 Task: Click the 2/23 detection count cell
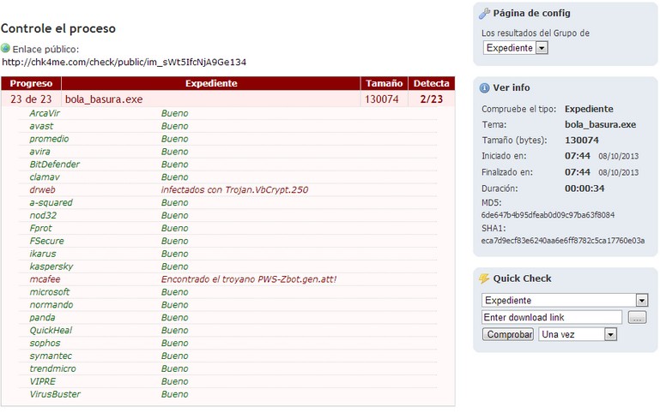[432, 99]
